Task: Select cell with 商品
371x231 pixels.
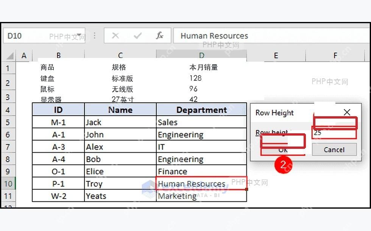Action: point(48,67)
